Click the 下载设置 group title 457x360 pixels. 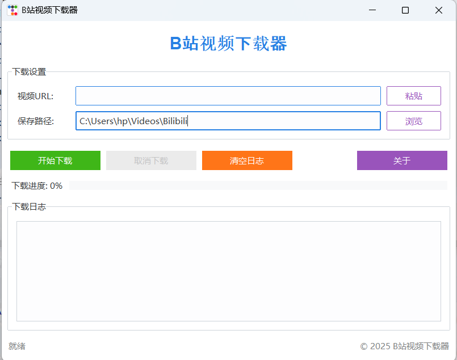29,71
